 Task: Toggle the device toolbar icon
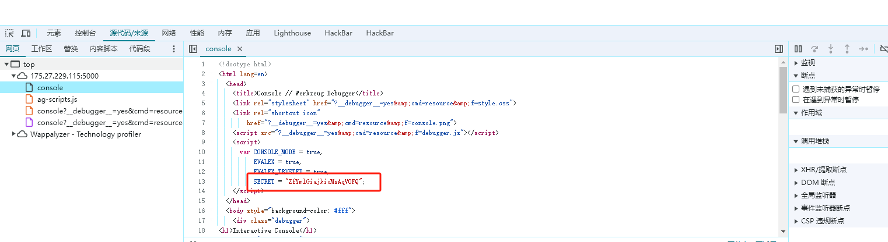pyautogui.click(x=26, y=33)
